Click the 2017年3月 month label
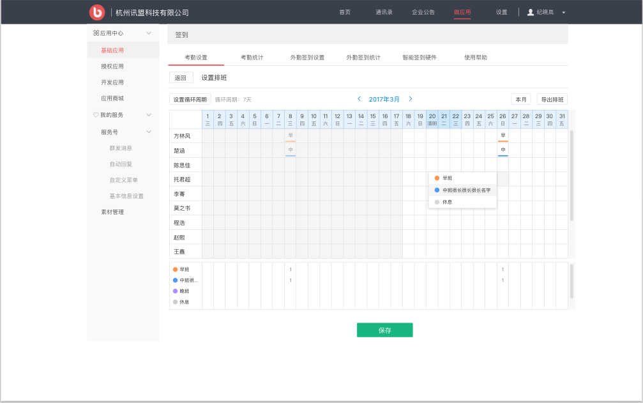 [384, 99]
